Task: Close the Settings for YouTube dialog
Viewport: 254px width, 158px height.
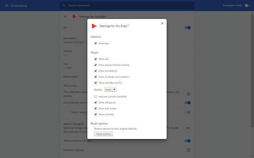Action: pos(162,23)
